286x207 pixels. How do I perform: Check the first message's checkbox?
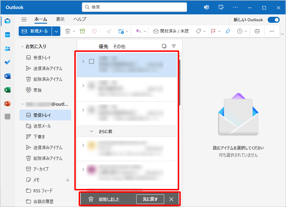click(92, 61)
